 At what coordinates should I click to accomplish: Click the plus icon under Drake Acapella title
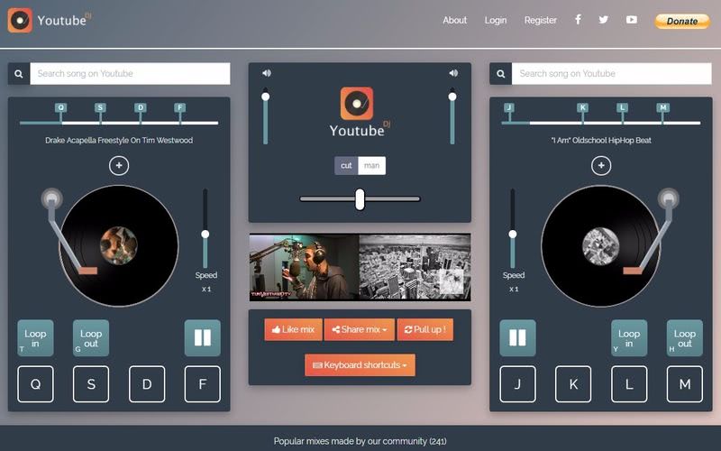pos(119,166)
